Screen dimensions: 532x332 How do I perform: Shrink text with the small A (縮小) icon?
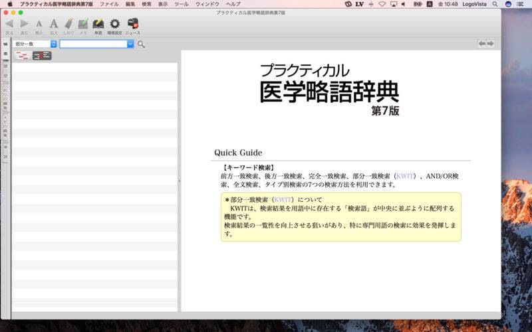(39, 24)
